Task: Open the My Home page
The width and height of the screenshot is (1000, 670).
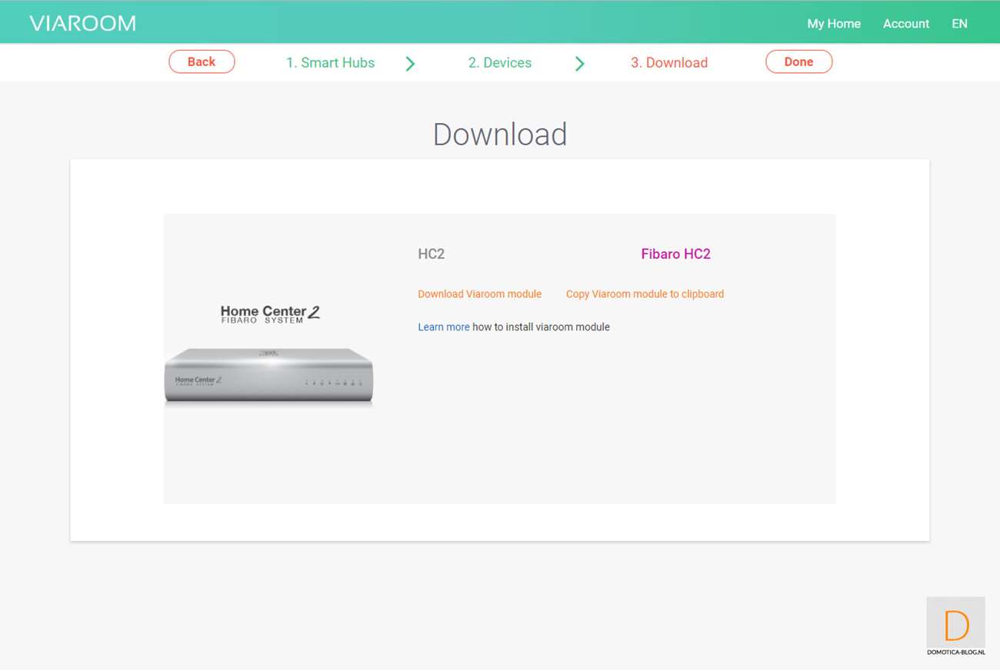Action: click(x=833, y=24)
